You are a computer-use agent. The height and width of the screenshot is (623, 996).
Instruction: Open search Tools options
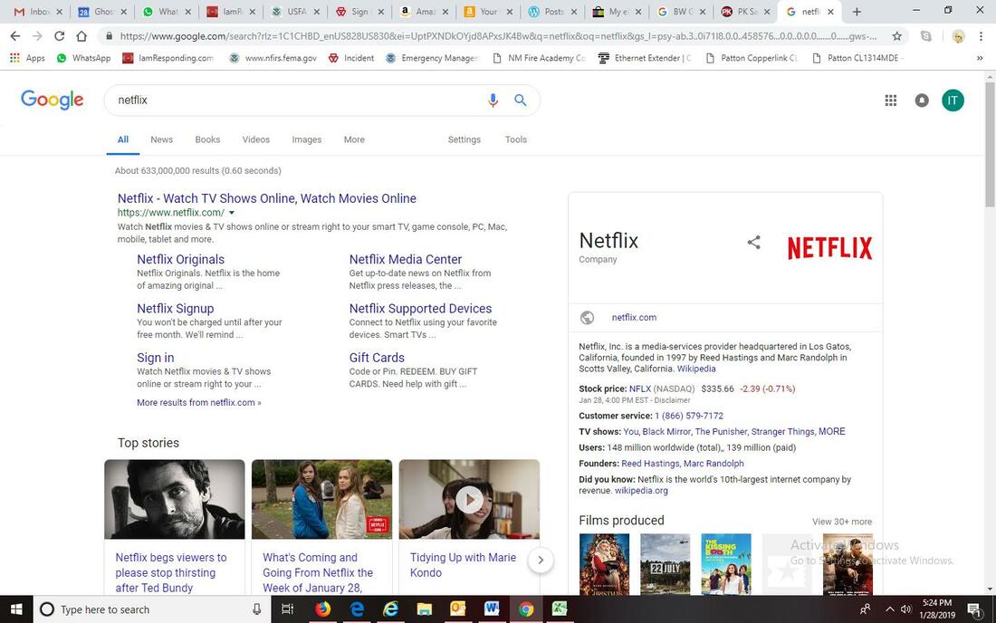pyautogui.click(x=516, y=139)
